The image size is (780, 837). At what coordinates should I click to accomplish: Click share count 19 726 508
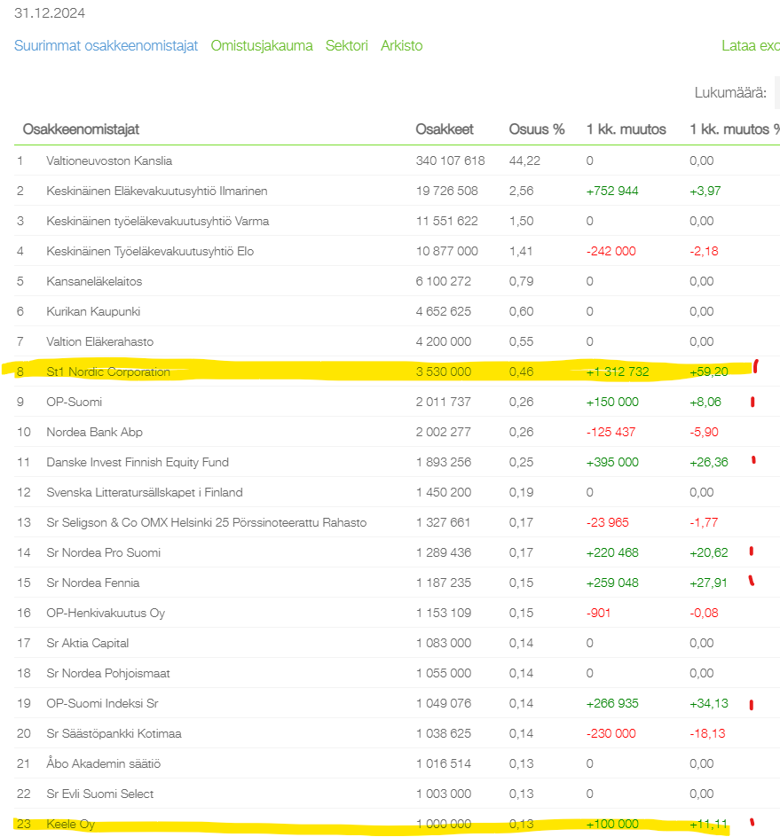pyautogui.click(x=447, y=192)
